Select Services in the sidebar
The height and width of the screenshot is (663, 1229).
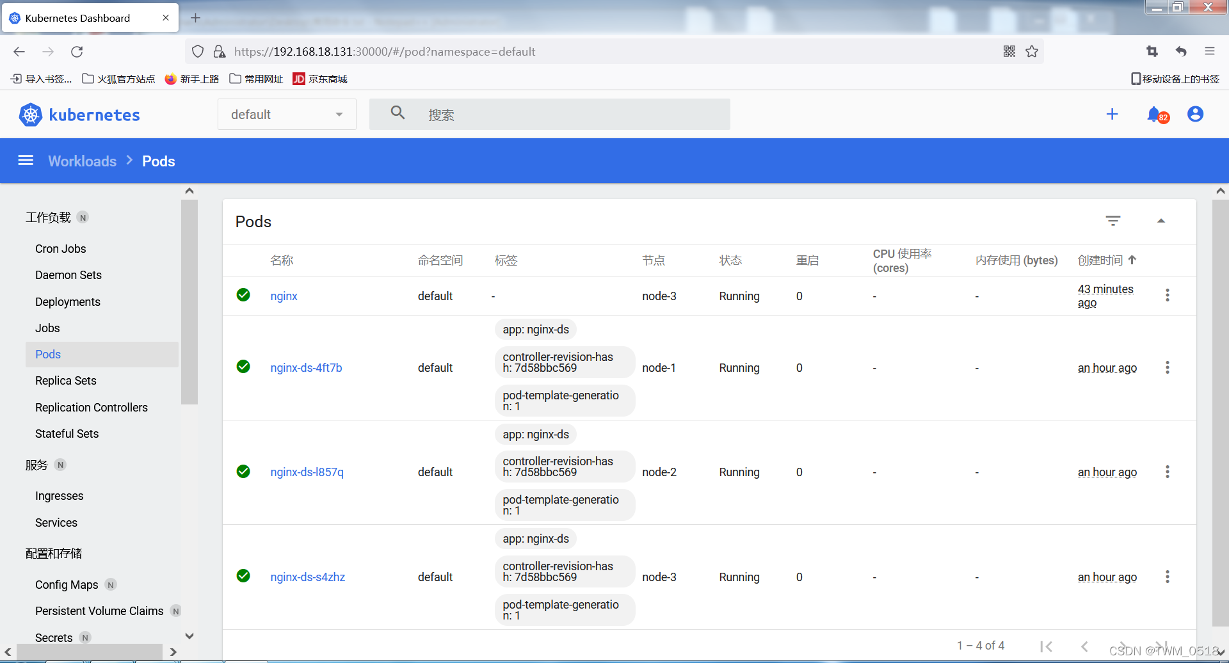(x=56, y=523)
